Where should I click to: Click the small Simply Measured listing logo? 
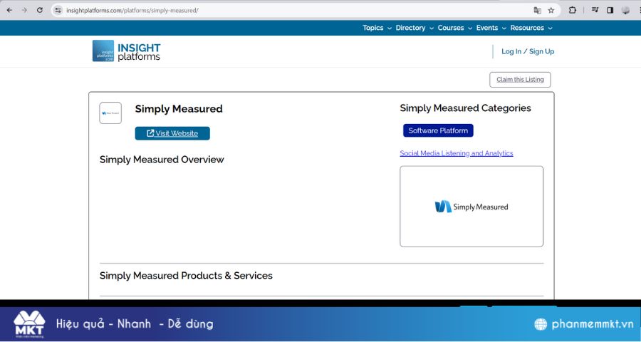[110, 113]
